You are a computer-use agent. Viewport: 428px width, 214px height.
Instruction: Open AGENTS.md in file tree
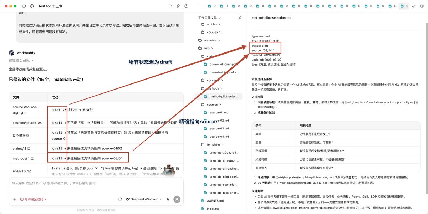(x=213, y=201)
